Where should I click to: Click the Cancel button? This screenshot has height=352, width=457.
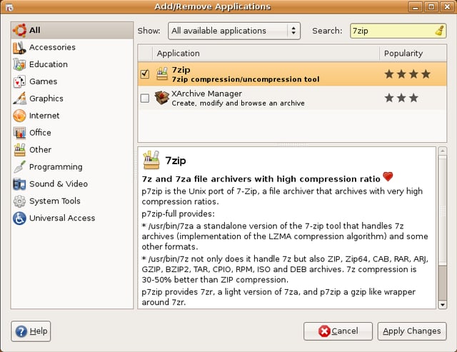pos(338,331)
